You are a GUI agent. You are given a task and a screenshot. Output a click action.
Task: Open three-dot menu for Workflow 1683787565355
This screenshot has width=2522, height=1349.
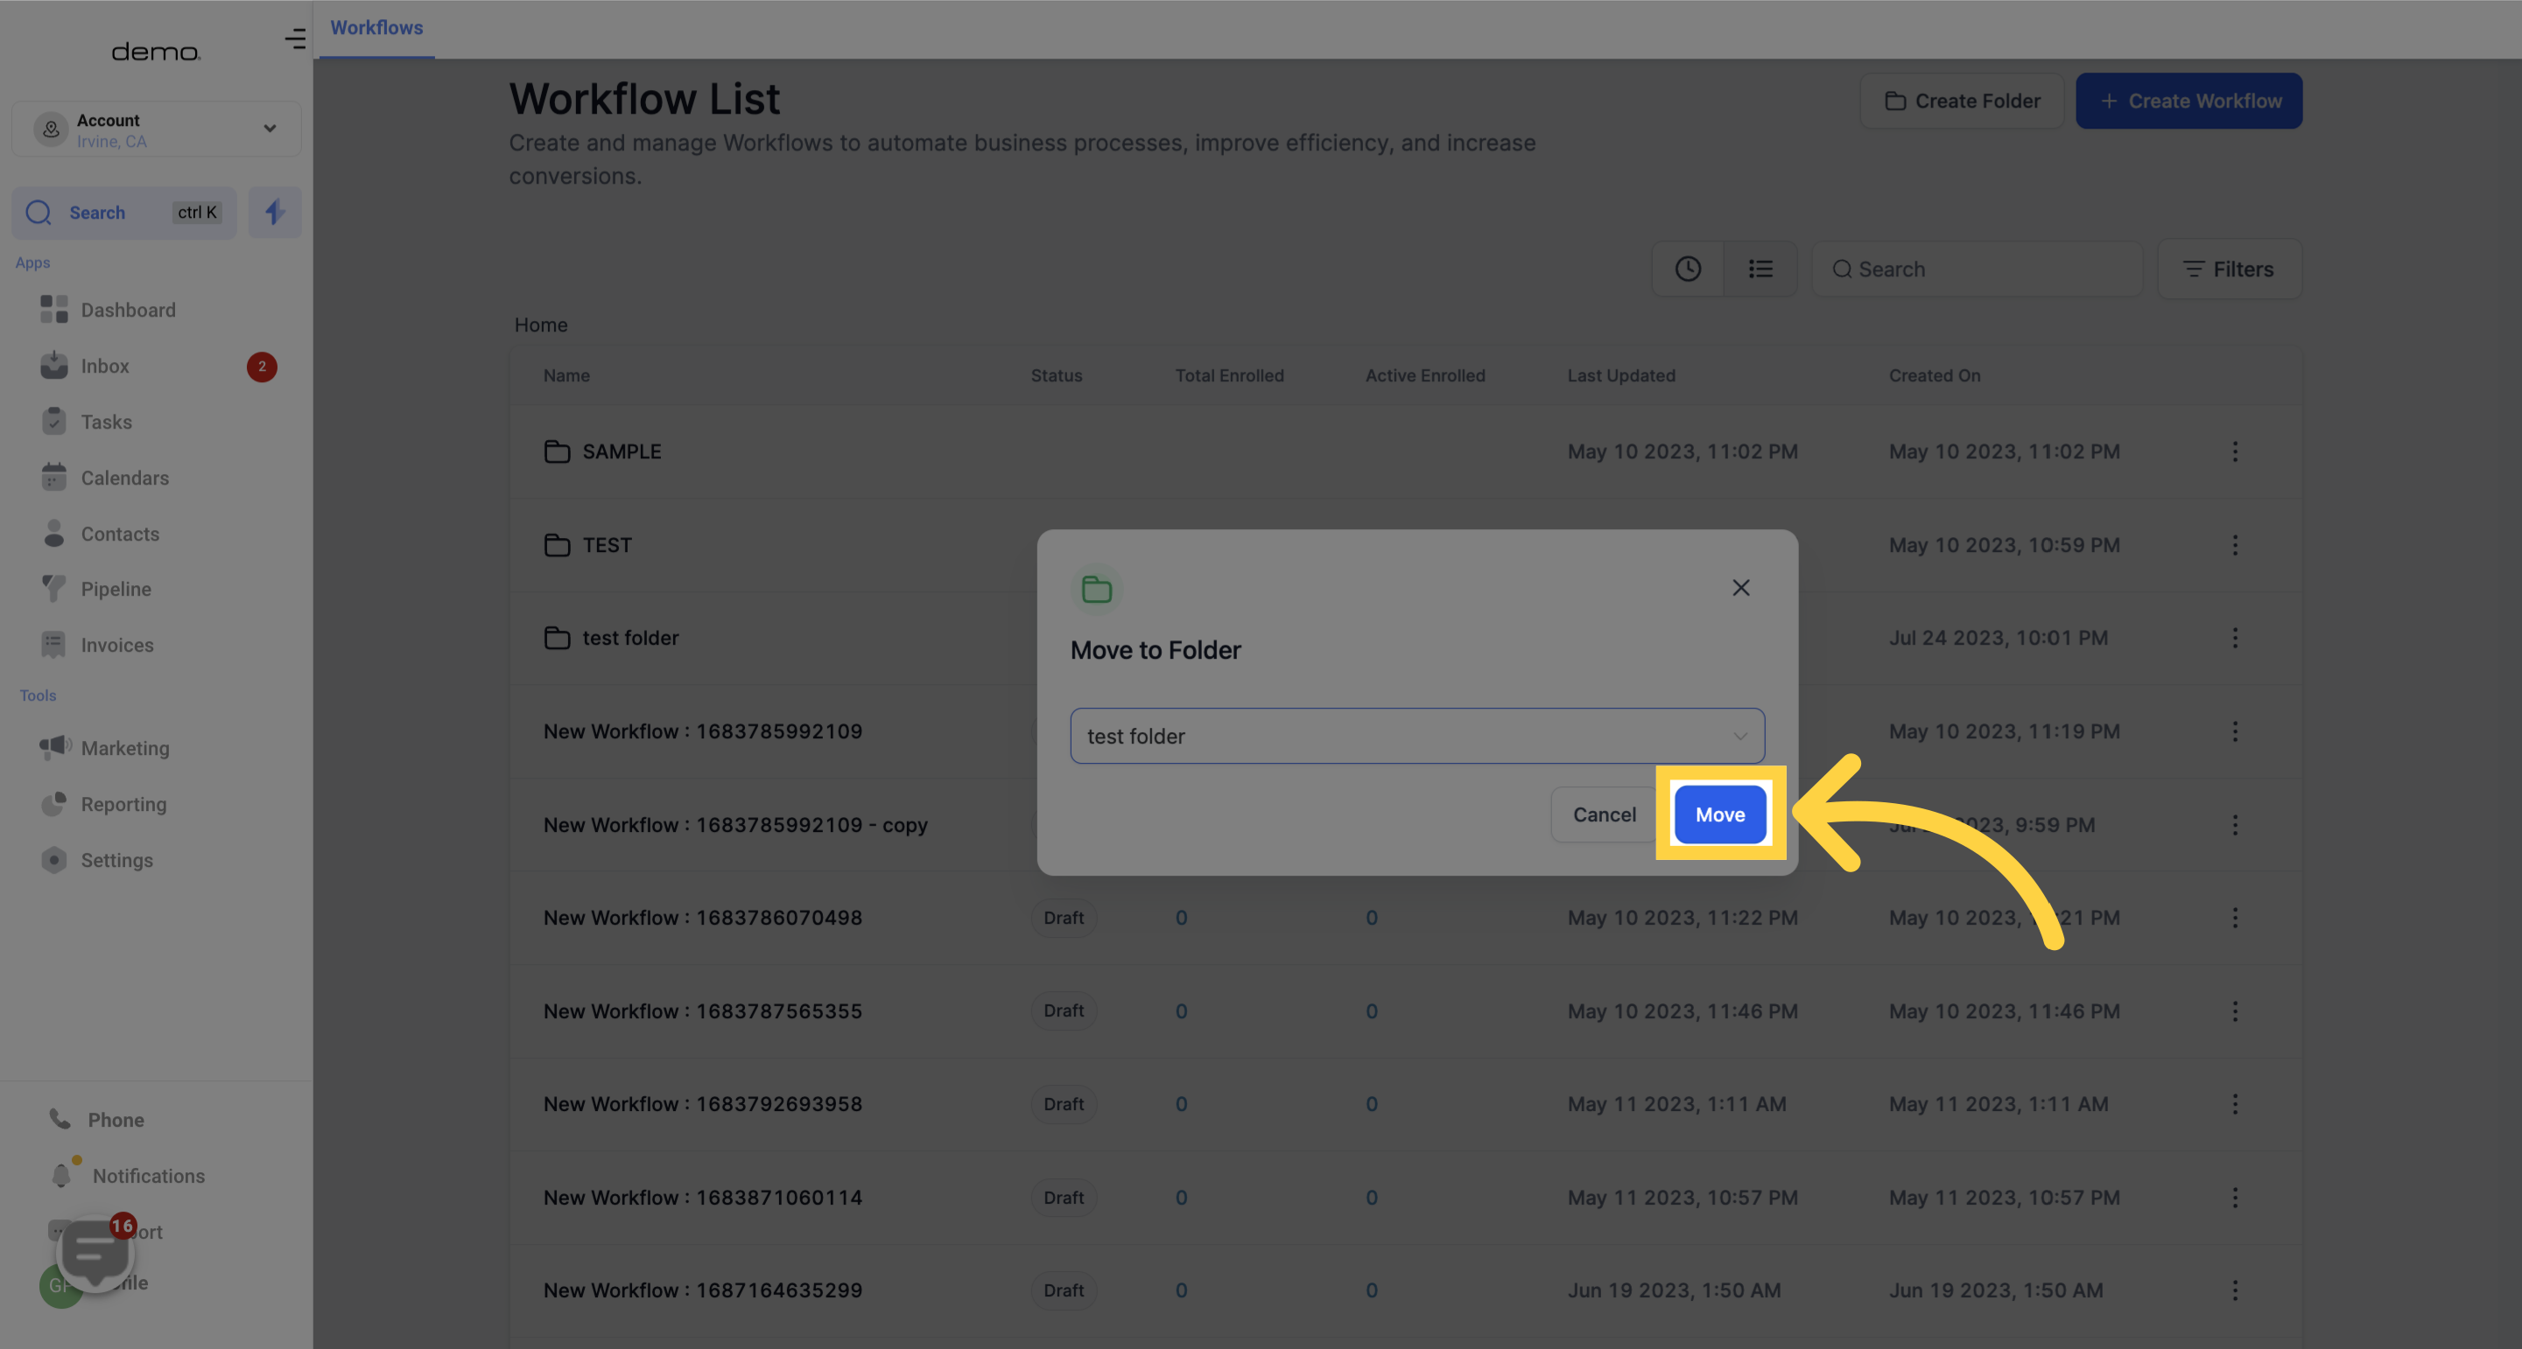[x=2234, y=1011]
